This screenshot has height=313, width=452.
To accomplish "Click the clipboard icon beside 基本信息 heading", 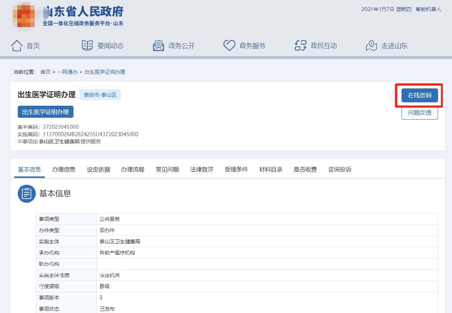I will coord(27,194).
